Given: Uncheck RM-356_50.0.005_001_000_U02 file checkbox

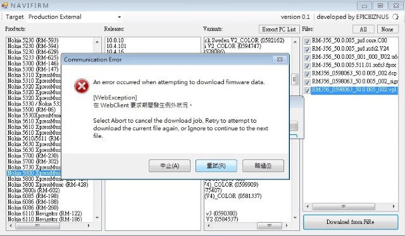Looking at the screenshot, I should tap(307, 58).
